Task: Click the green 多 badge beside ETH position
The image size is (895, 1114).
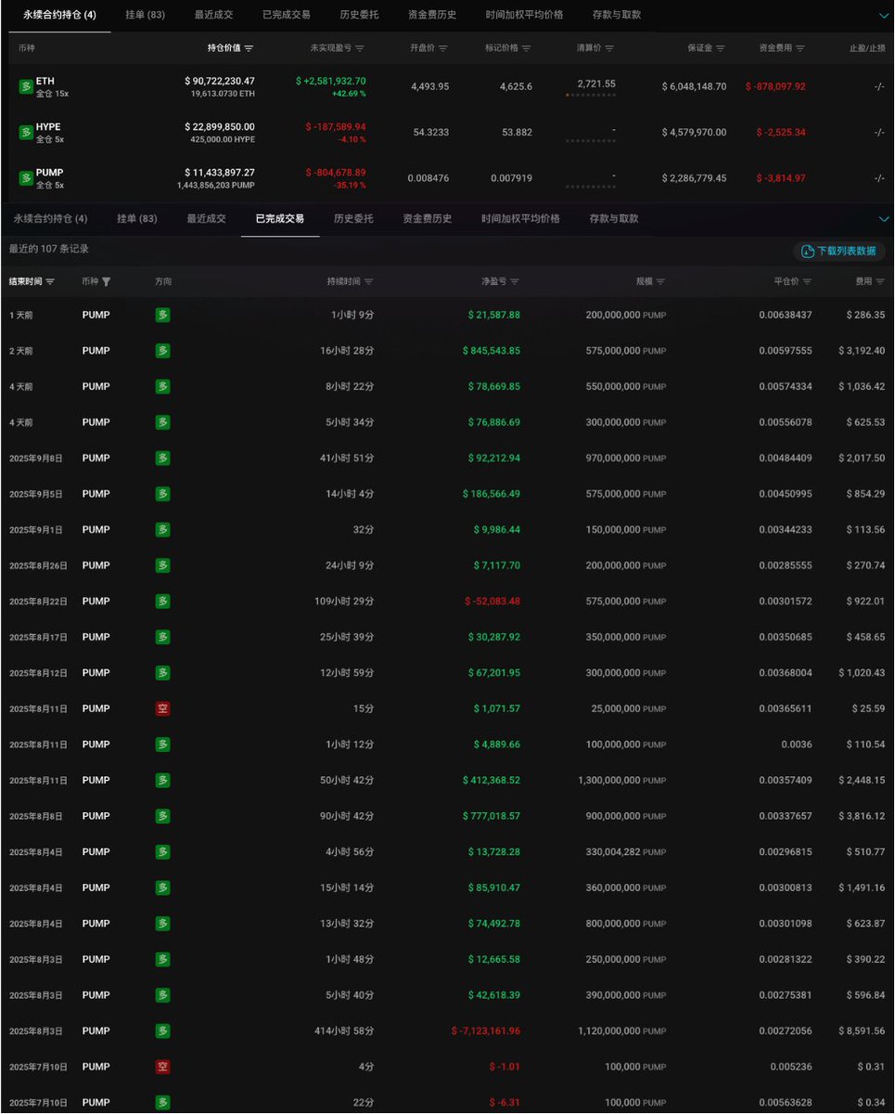Action: pyautogui.click(x=25, y=86)
